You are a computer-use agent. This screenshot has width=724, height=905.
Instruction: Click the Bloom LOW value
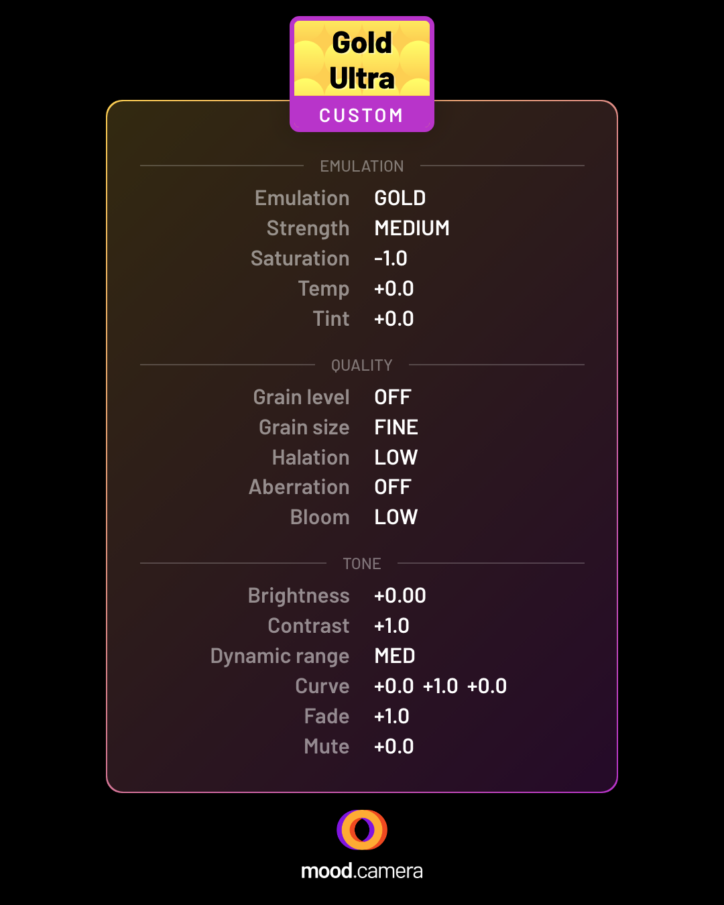pos(396,518)
